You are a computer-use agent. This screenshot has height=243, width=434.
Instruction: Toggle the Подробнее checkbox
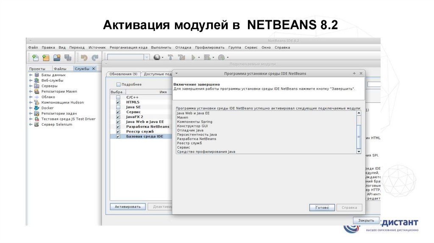click(x=119, y=84)
